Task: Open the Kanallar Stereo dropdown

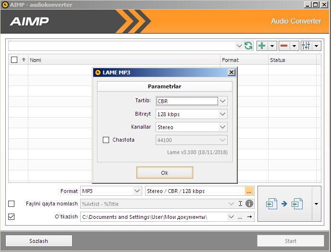Action: [222, 127]
